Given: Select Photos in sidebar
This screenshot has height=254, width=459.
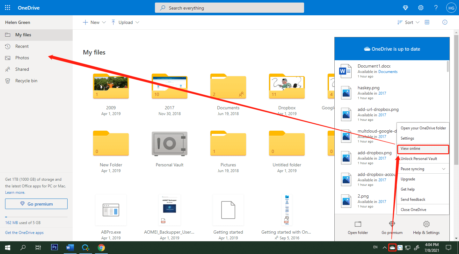Looking at the screenshot, I should [x=36, y=58].
